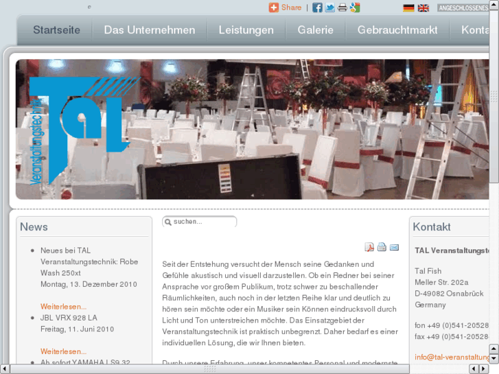Viewport: 499px width, 374px height.
Task: Click the 'News' panel heading
Action: point(34,227)
